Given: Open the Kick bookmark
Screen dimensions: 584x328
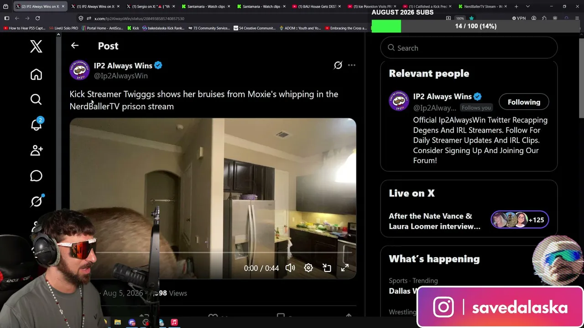Looking at the screenshot, I should (x=133, y=28).
